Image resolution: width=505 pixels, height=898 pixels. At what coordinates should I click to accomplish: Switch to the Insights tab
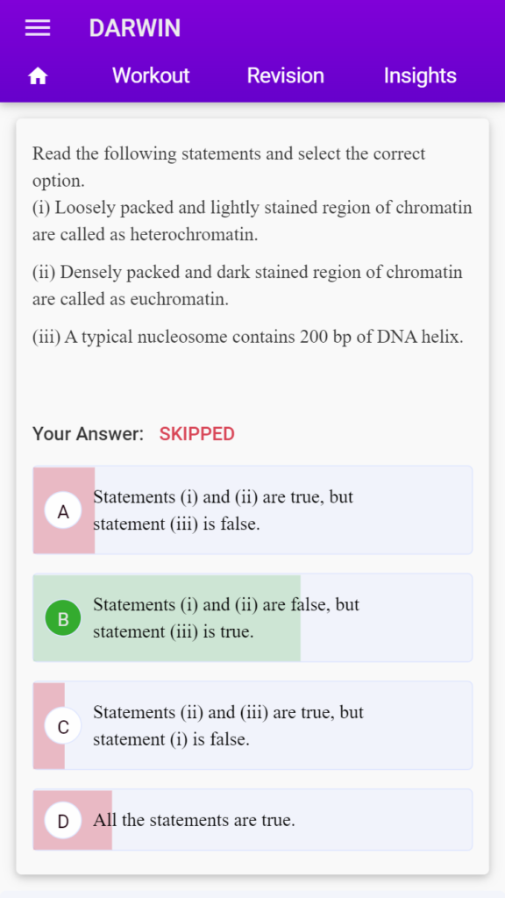coord(420,75)
